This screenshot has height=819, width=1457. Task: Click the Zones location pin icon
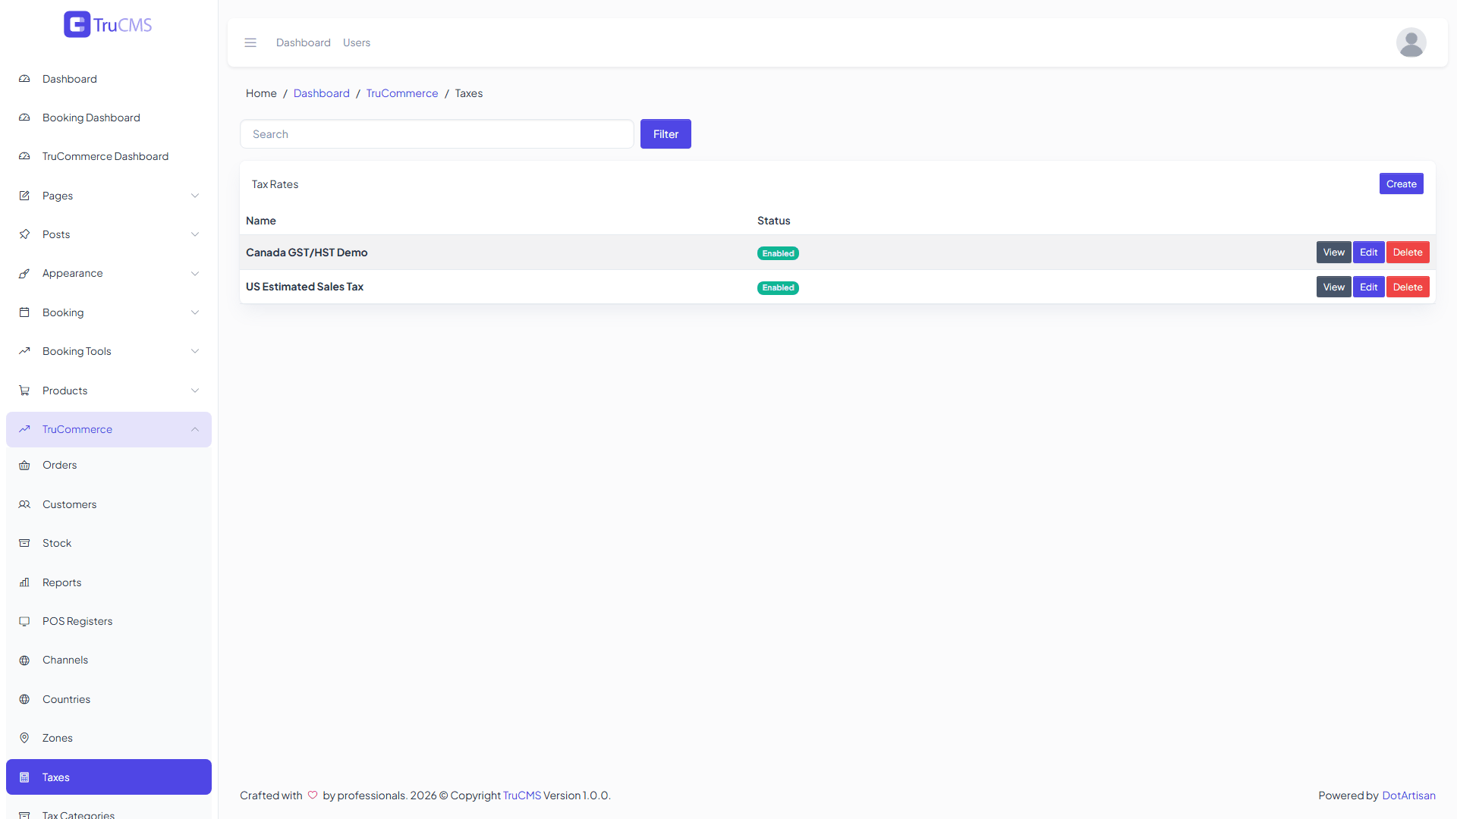tap(24, 738)
